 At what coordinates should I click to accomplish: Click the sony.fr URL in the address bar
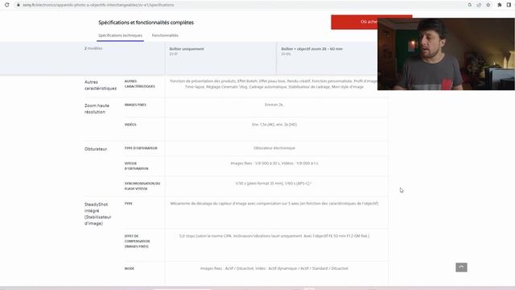pos(98,5)
